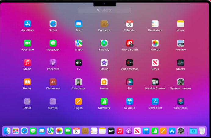Open Messages in Launchpad grid

53,43
